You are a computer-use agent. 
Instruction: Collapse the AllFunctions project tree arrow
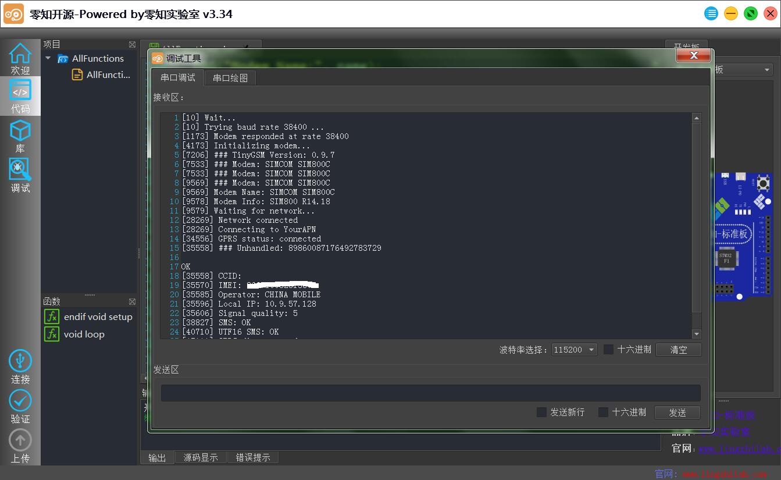click(48, 58)
